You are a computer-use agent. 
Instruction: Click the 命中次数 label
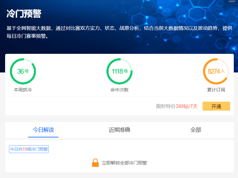point(119,90)
